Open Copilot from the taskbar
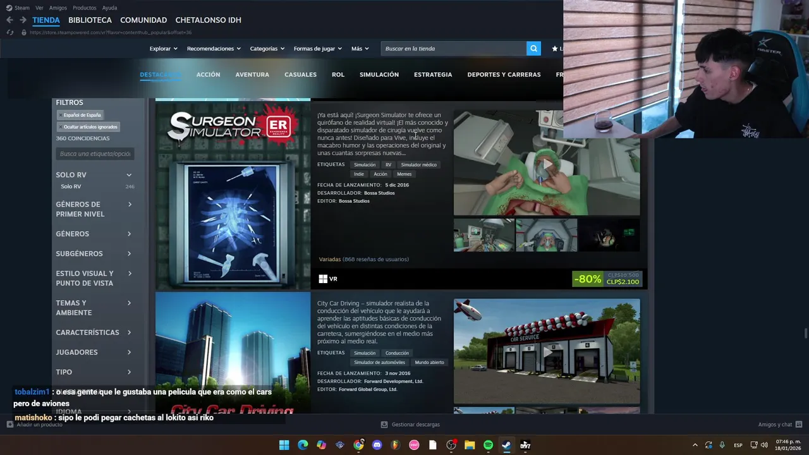Viewport: 809px width, 455px height. pos(321,445)
